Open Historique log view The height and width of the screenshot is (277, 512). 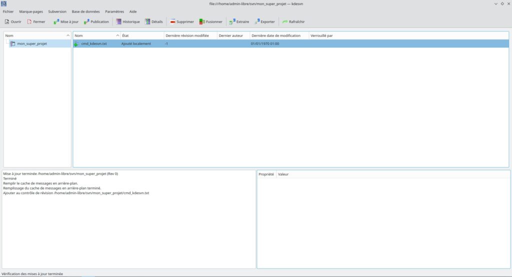[128, 21]
